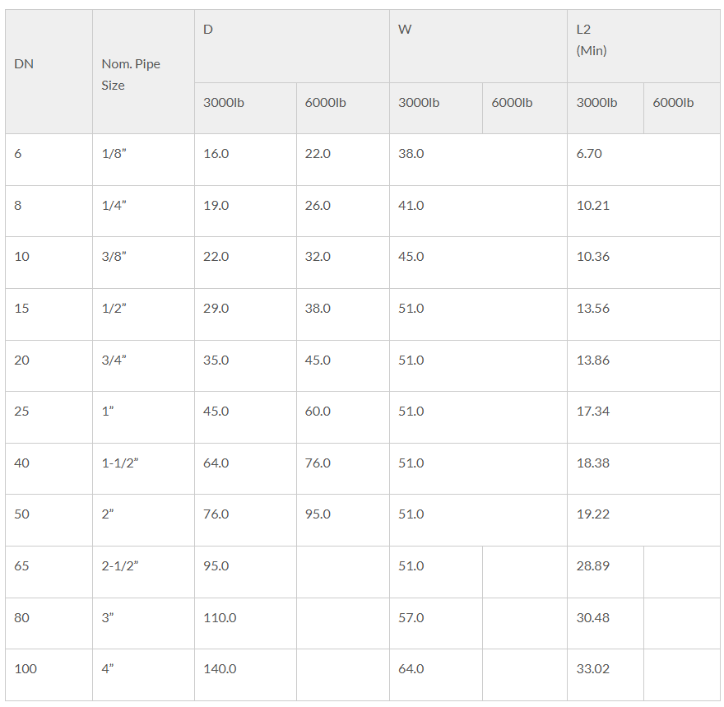Select the 10.21 L2 value

[593, 206]
